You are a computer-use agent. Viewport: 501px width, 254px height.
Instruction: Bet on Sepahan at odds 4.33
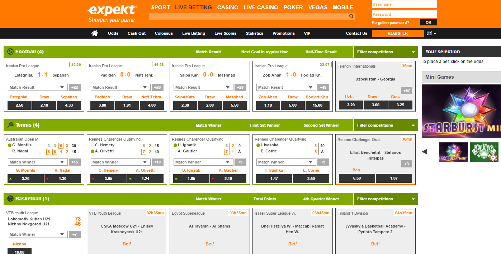tap(69, 105)
